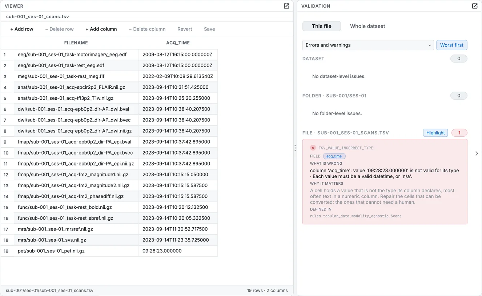Click + Add column

pyautogui.click(x=101, y=29)
